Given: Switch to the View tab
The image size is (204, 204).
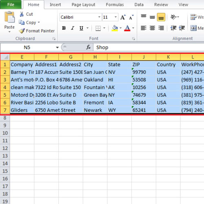Looking at the screenshot, I should click(x=183, y=4).
